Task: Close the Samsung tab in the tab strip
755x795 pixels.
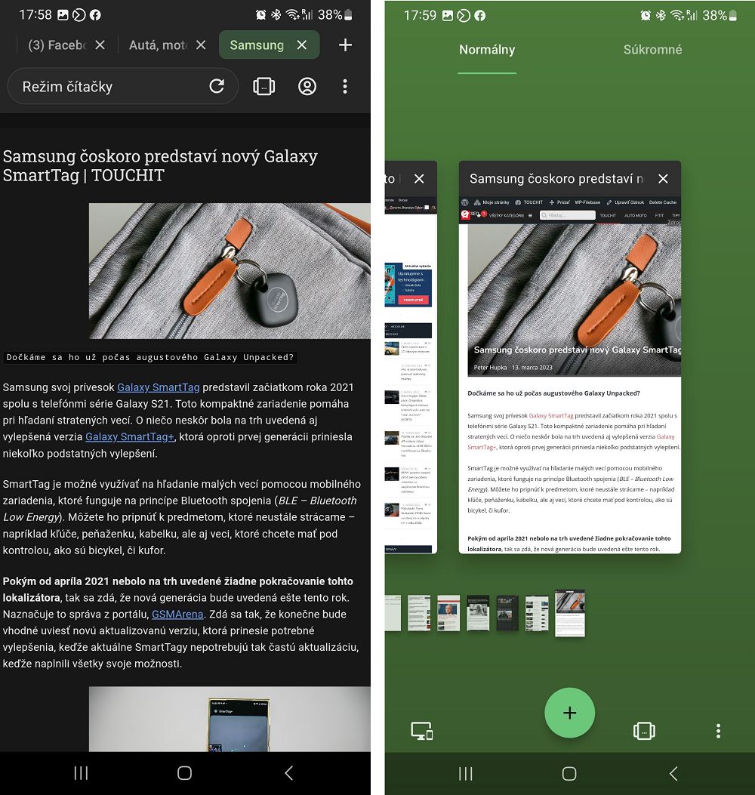Action: [302, 45]
